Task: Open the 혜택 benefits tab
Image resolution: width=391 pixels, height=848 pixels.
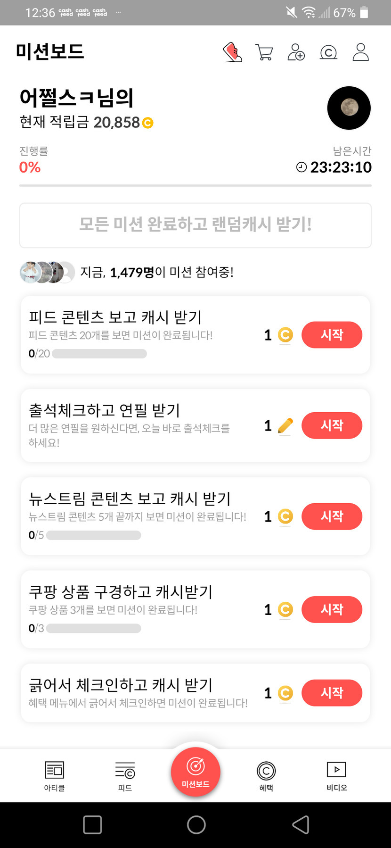Action: (x=266, y=776)
